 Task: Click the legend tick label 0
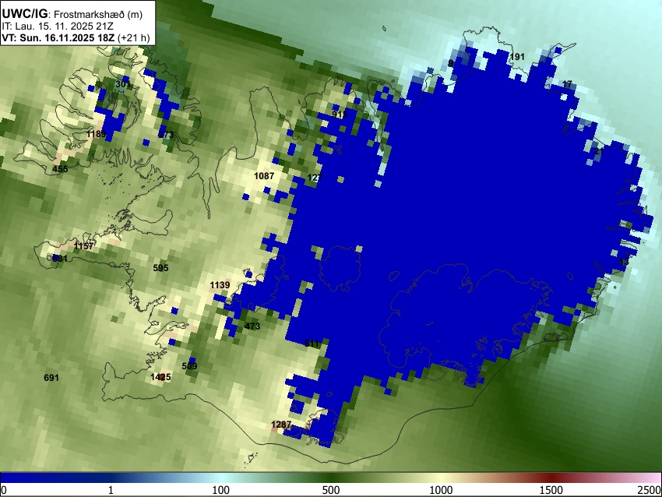click(x=4, y=490)
